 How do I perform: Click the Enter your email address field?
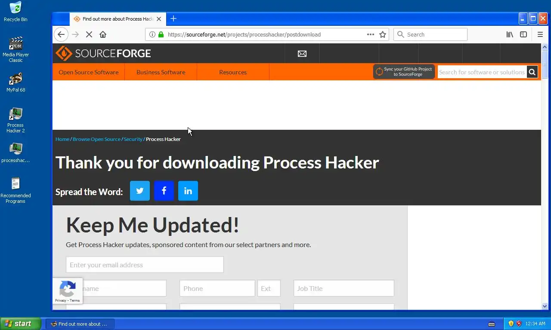[145, 265]
